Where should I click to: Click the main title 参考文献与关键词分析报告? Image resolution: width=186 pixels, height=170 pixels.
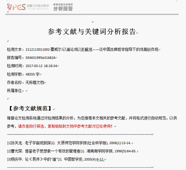(92, 32)
